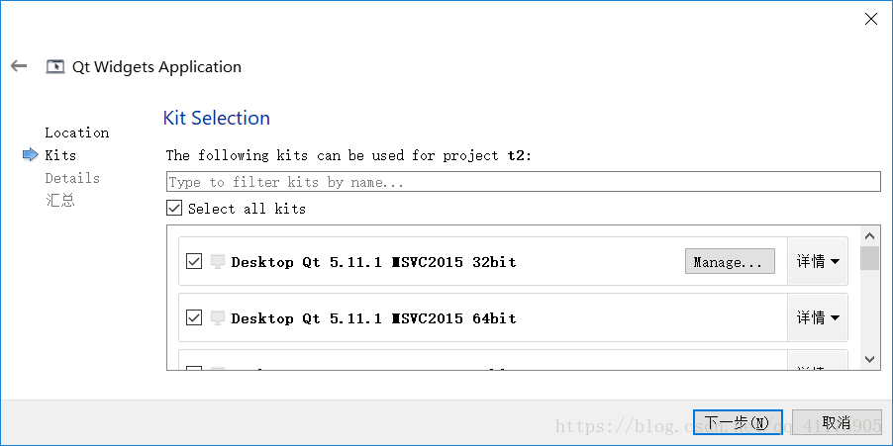
Task: Open Manage... for the 32bit kit
Action: (x=730, y=262)
